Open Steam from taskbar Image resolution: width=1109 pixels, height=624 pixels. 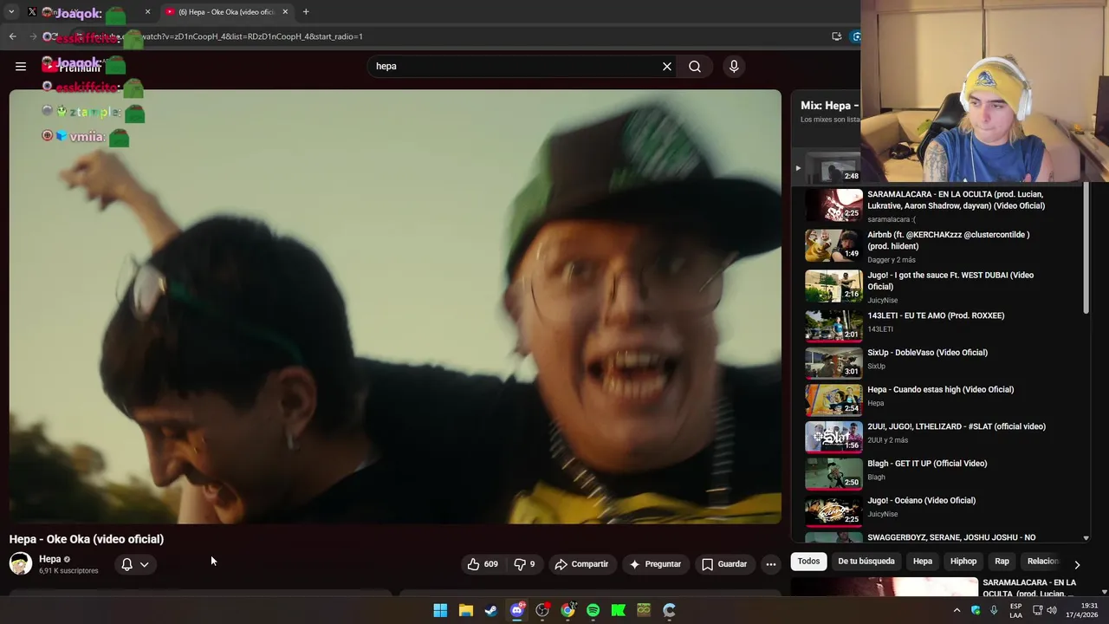point(491,610)
